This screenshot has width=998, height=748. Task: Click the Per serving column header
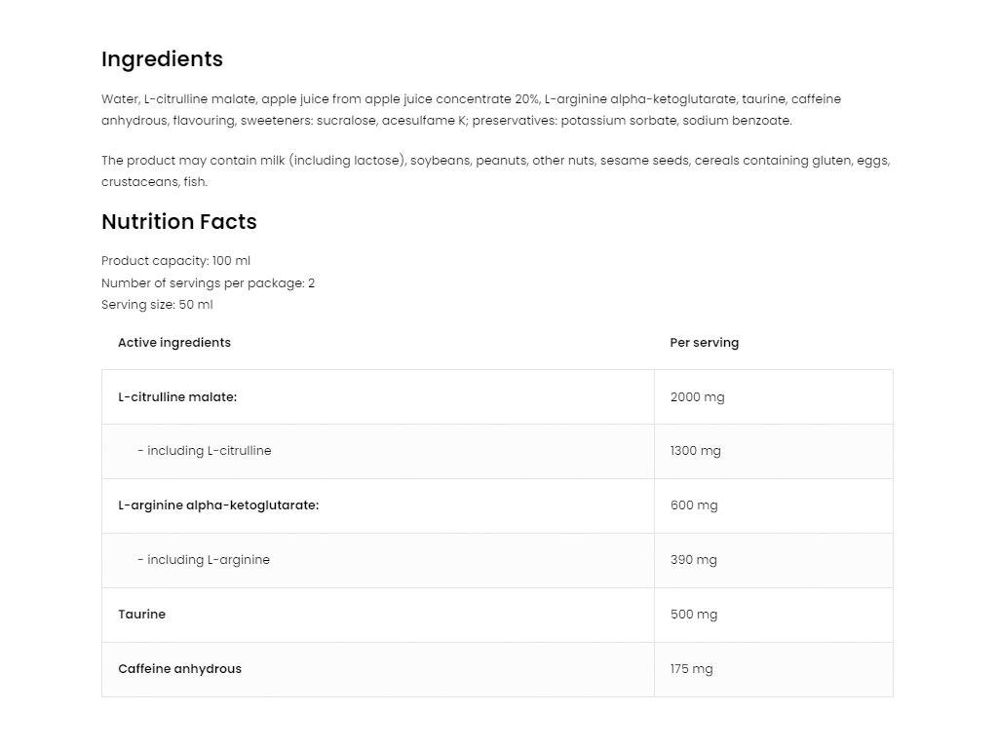(704, 343)
